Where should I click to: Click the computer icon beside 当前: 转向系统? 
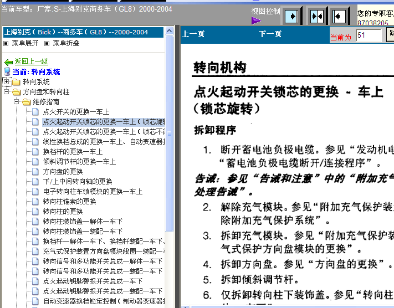(7, 71)
